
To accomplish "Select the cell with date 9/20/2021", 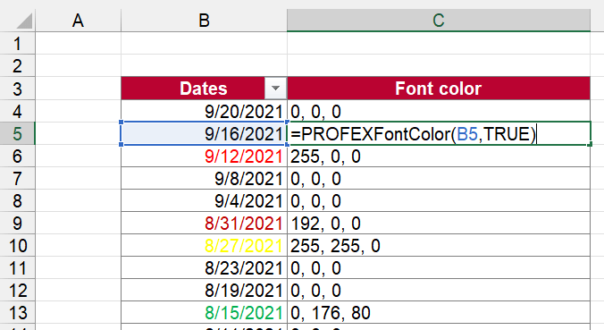I will pyautogui.click(x=204, y=111).
